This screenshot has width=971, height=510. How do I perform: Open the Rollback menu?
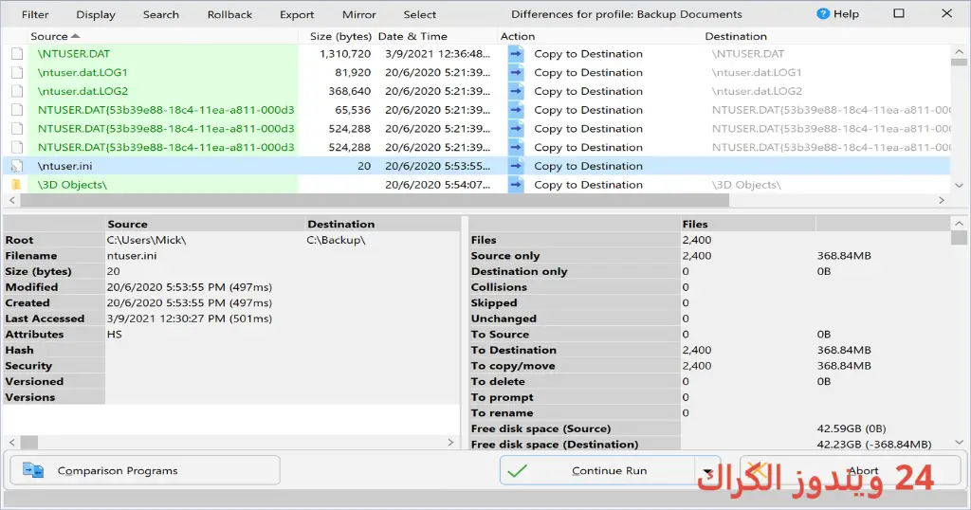point(229,14)
